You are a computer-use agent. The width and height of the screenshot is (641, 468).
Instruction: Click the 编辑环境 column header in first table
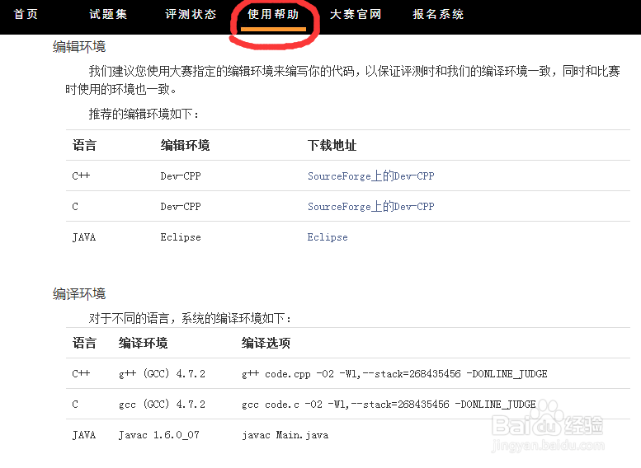coord(185,145)
